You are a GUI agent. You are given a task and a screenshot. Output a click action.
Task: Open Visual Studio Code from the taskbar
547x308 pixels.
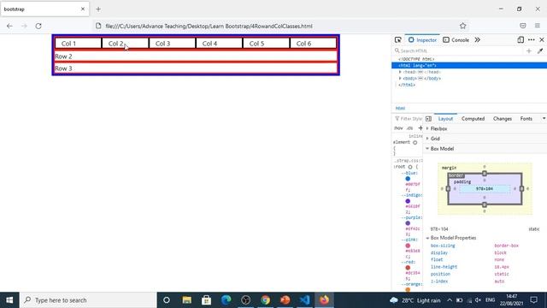[304, 300]
